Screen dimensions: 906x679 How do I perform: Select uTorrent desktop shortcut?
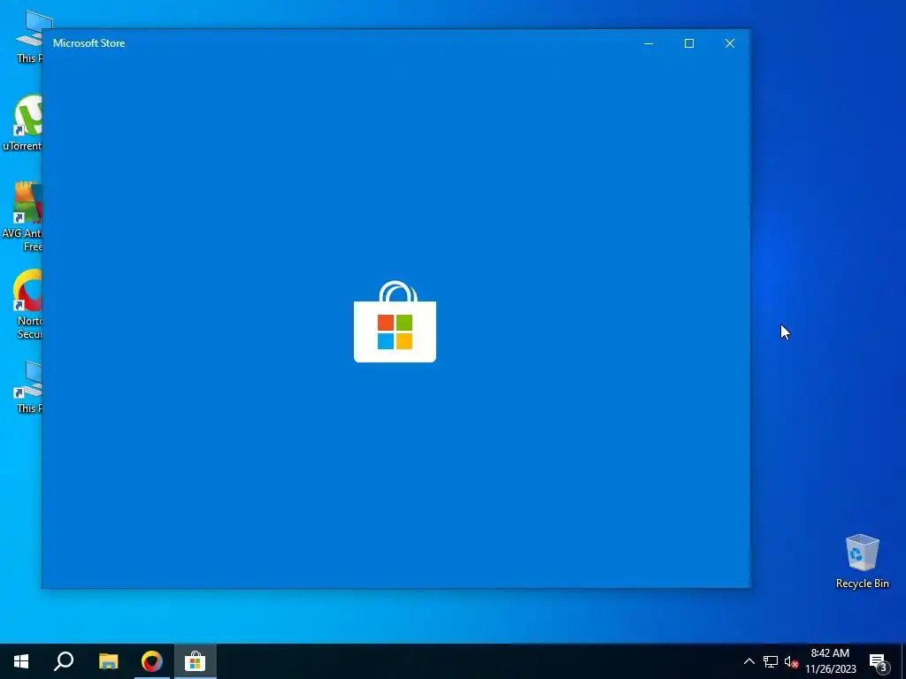tap(22, 123)
